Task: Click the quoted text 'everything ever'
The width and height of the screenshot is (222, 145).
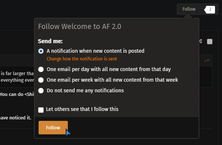Action: click(x=17, y=80)
